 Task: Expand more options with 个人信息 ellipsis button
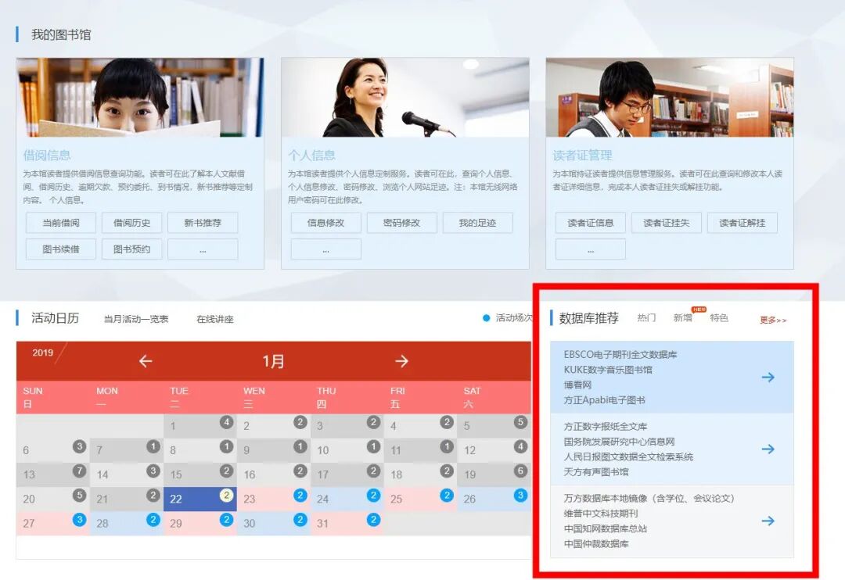[325, 248]
